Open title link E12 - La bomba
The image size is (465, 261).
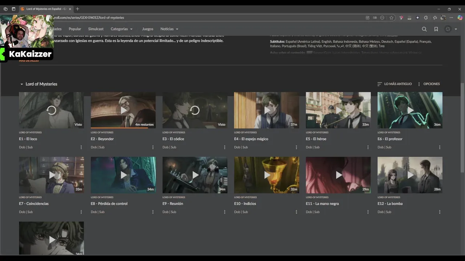(390, 204)
